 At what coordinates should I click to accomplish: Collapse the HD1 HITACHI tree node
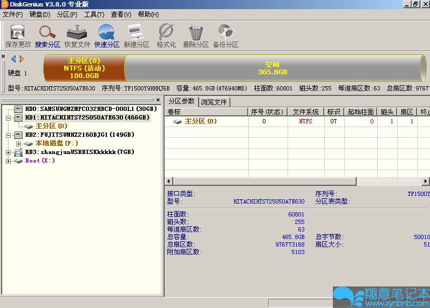click(x=8, y=118)
